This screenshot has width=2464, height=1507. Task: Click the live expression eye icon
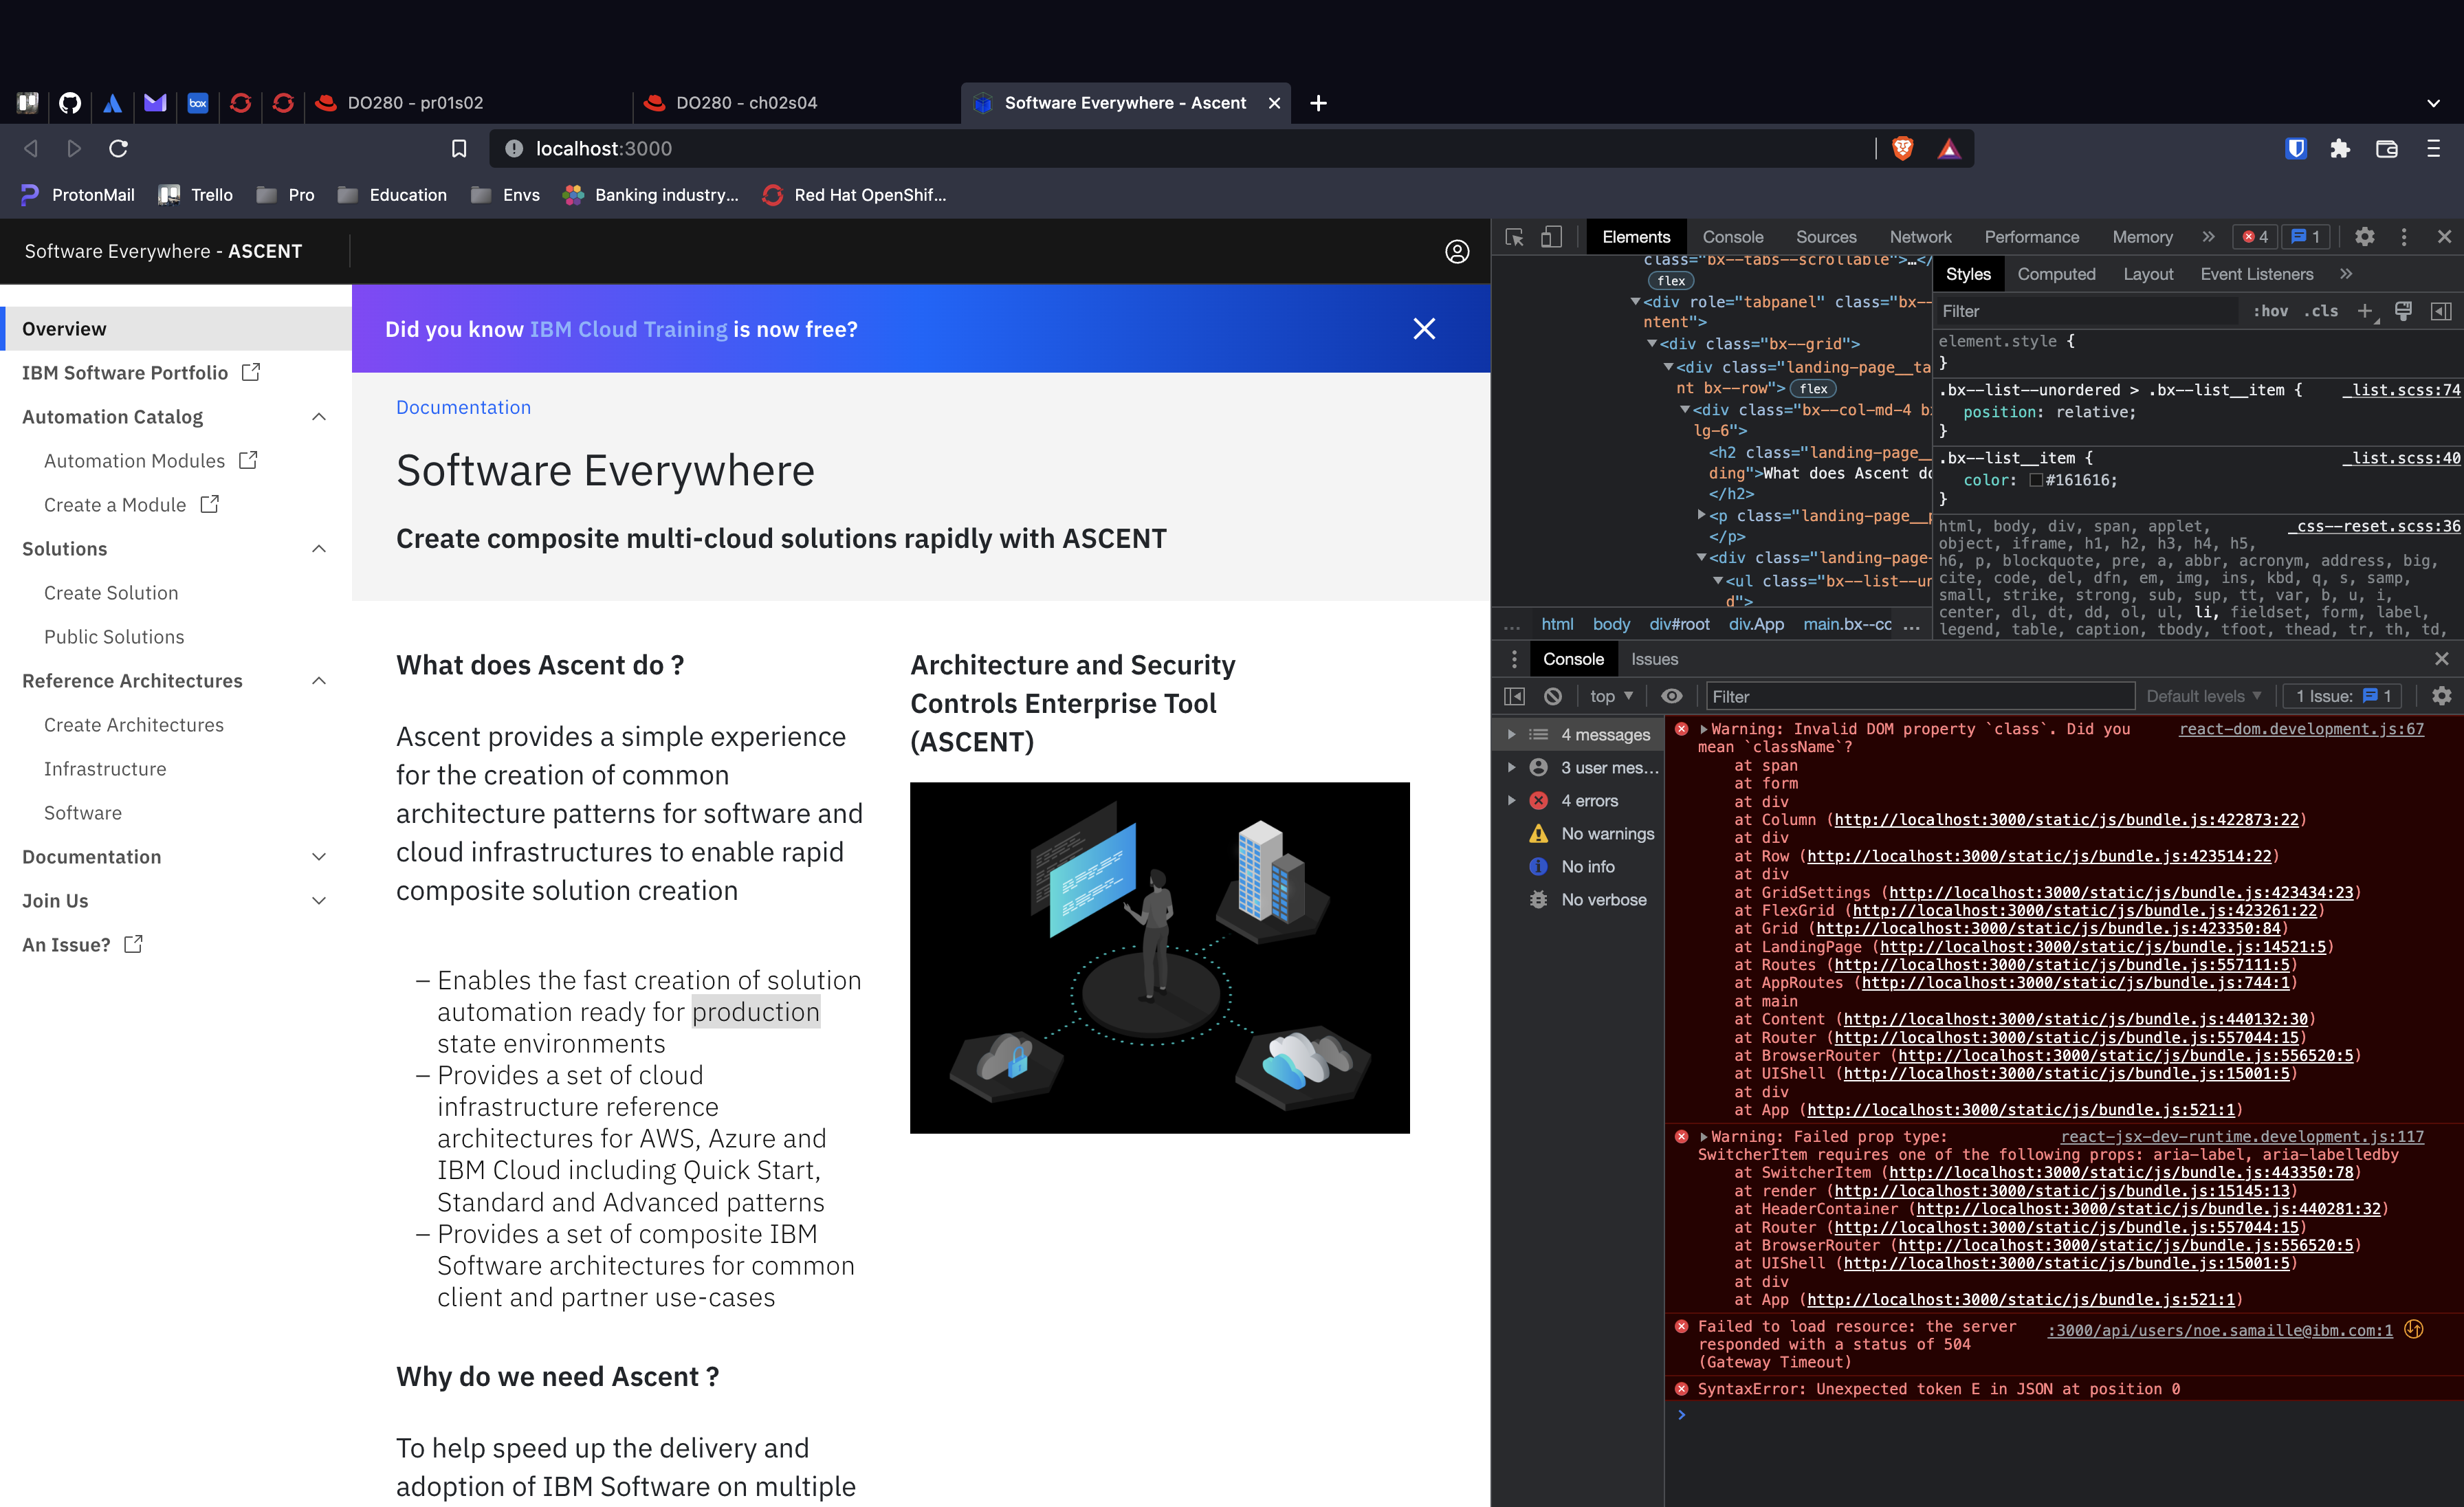1672,696
